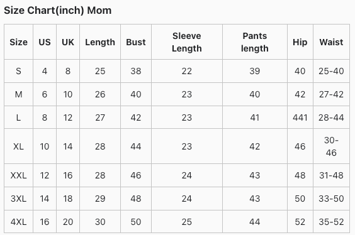Click the Bust column header
The height and width of the screenshot is (235, 355).
[136, 42]
